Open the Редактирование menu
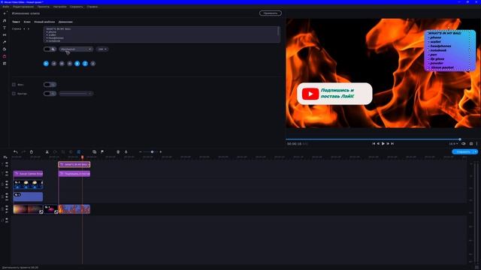 [23, 7]
